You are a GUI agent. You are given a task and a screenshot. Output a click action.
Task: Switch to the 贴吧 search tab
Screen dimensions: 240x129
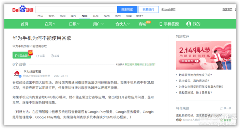107,16
